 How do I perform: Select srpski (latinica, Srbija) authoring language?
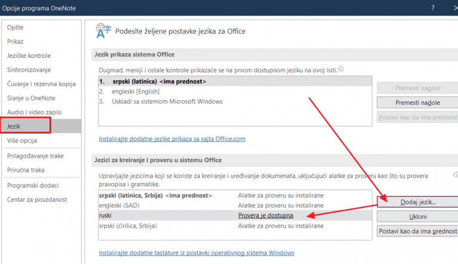coord(235,195)
